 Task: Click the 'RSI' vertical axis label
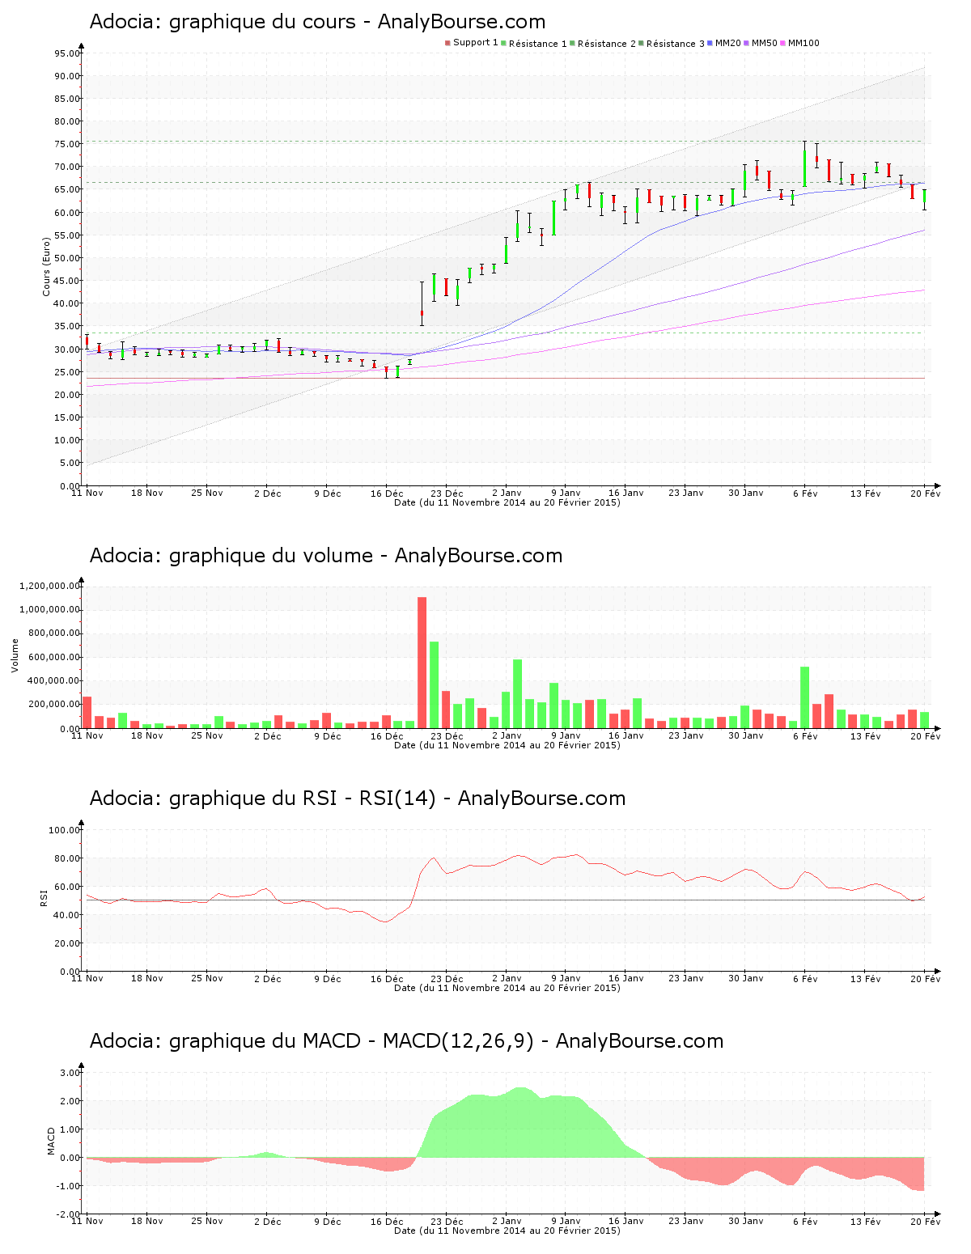click(x=43, y=897)
